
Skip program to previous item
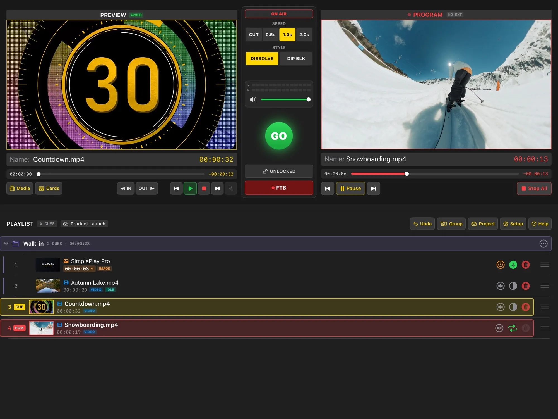coord(328,188)
